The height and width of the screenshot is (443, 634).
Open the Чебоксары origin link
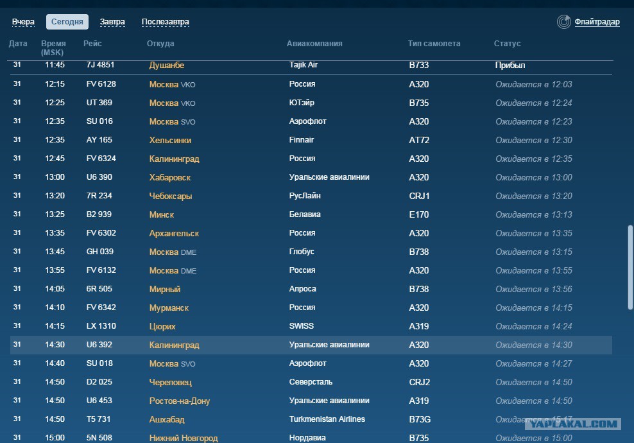171,196
